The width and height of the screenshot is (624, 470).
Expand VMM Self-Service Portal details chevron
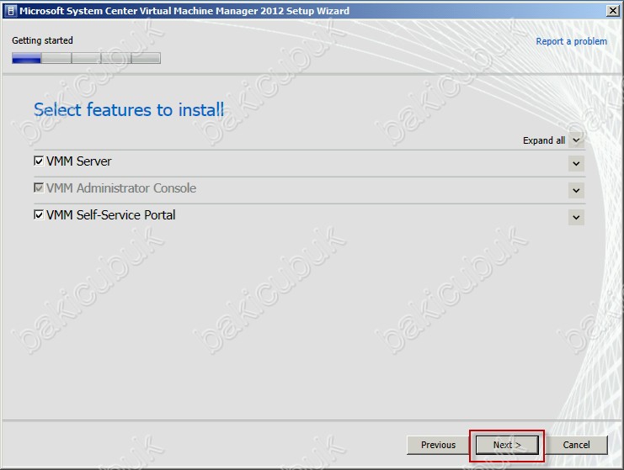click(576, 217)
